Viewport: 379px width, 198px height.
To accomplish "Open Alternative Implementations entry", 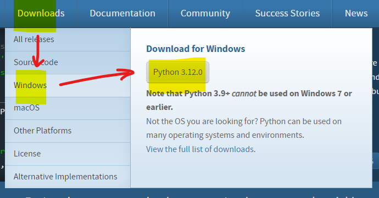I will pyautogui.click(x=68, y=177).
